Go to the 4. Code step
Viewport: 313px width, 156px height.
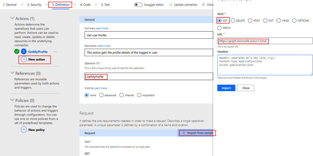tap(85, 5)
